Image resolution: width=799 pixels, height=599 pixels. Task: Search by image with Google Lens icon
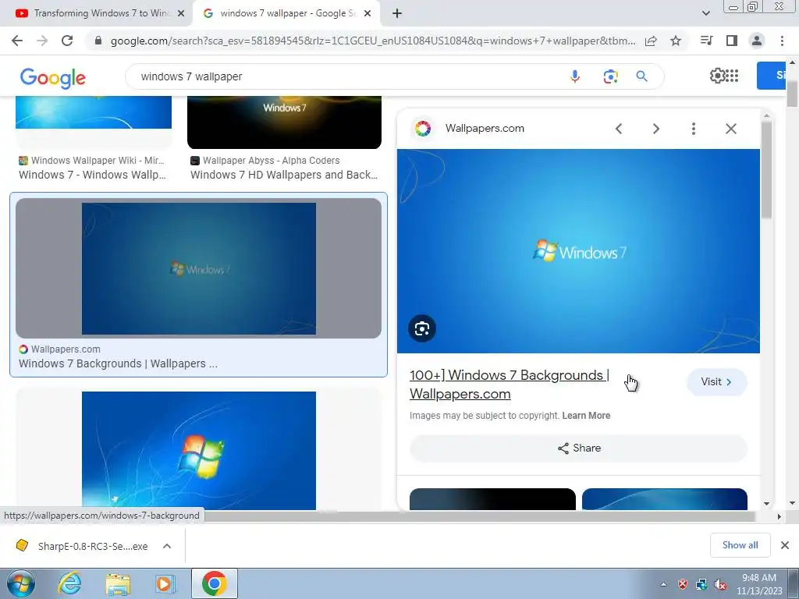click(610, 76)
